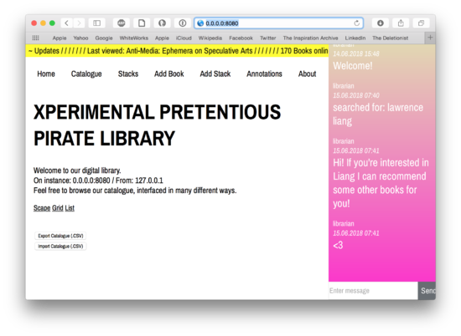
Task: Click the share icon in toolbar
Action: pos(401,23)
